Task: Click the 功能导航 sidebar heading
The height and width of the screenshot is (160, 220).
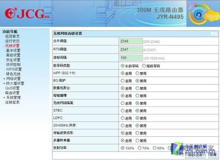Action: click(10, 32)
